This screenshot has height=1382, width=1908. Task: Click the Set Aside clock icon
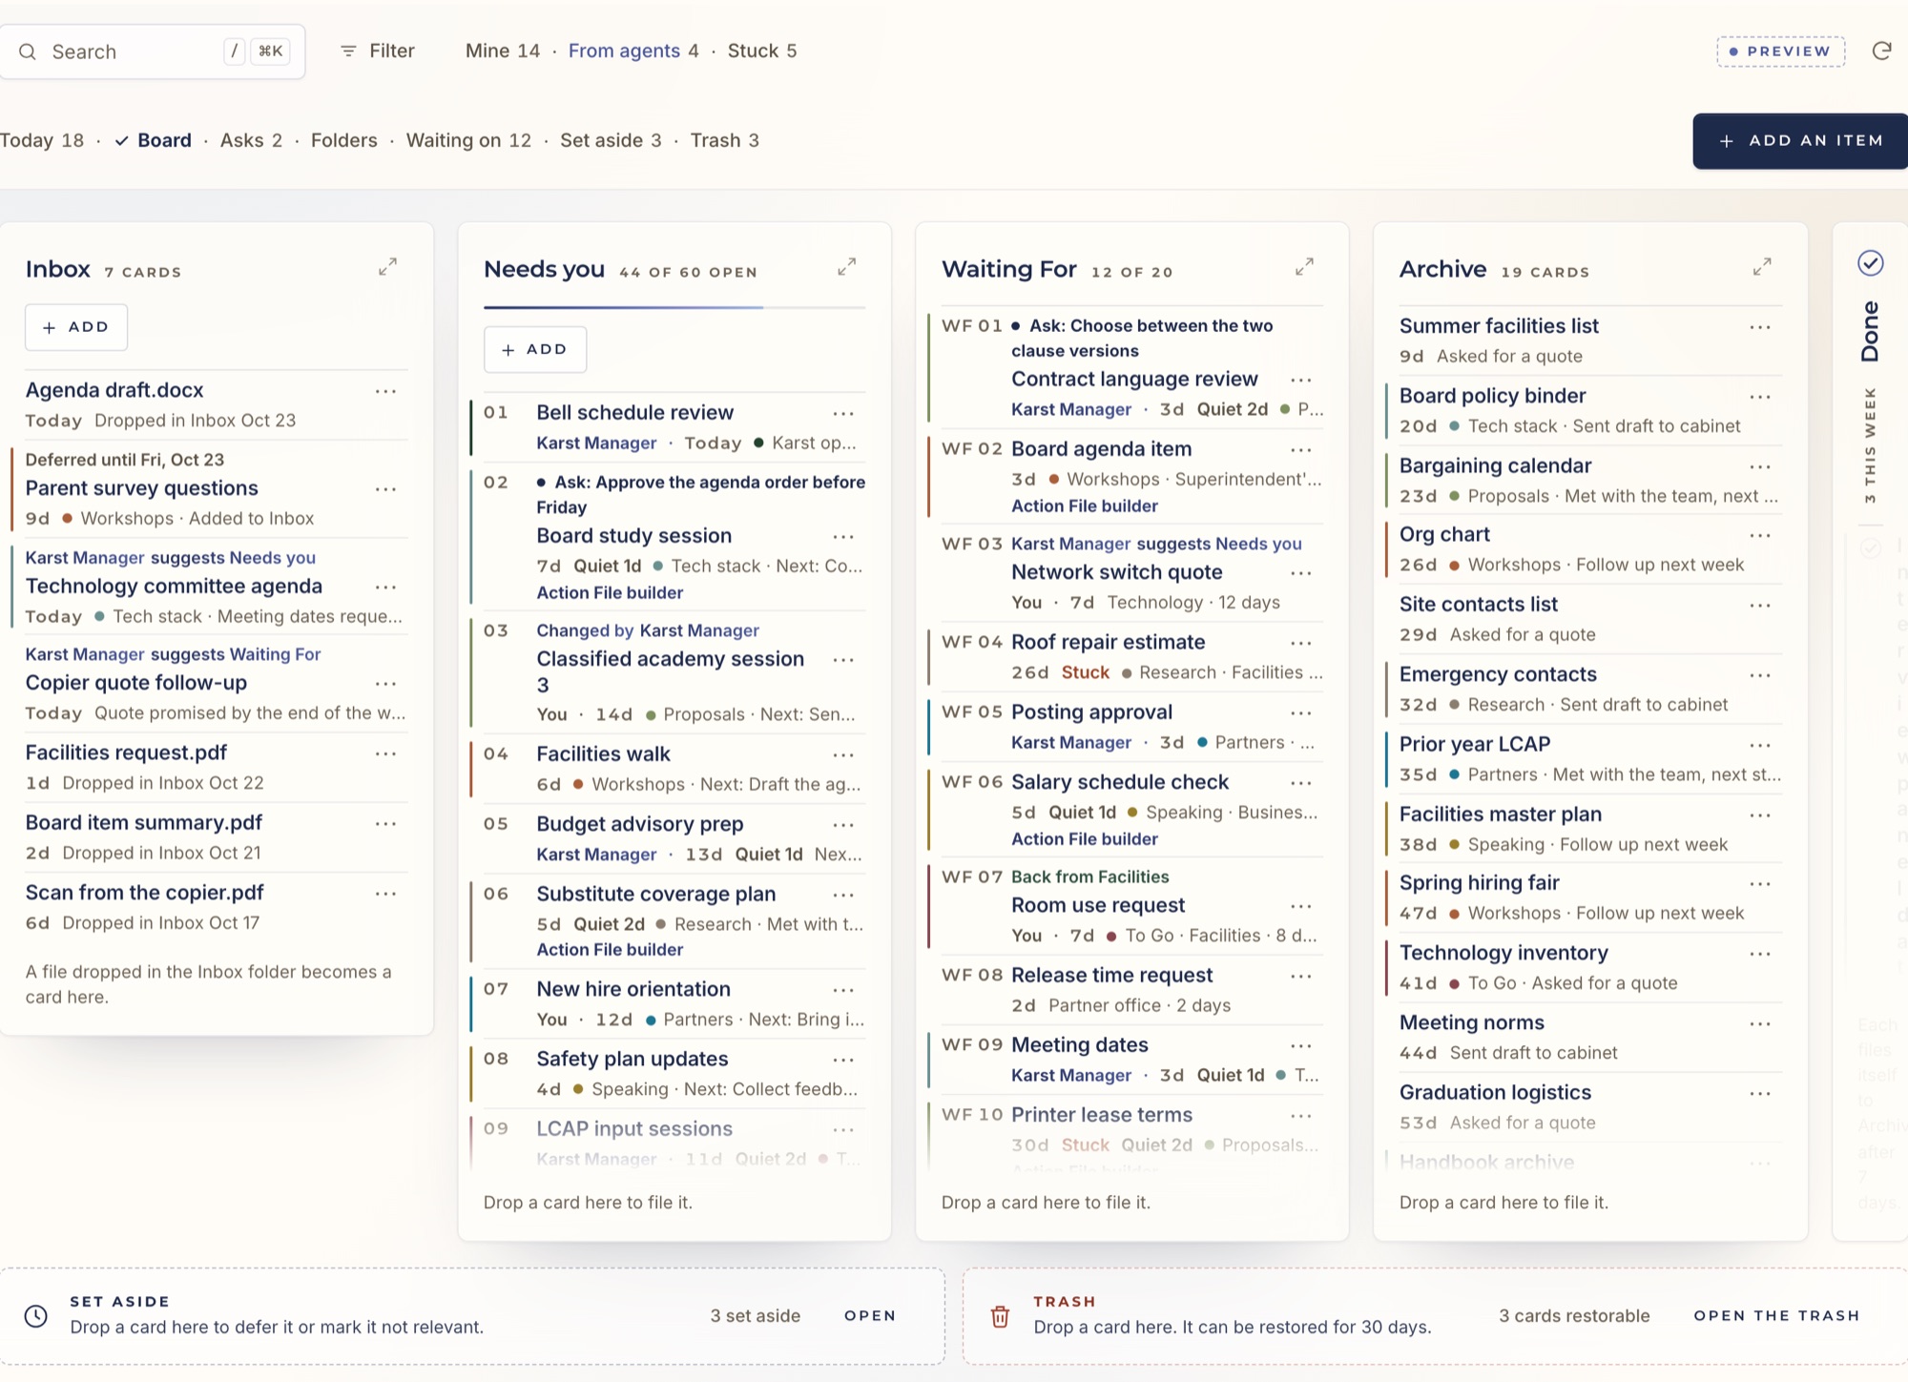tap(36, 1316)
